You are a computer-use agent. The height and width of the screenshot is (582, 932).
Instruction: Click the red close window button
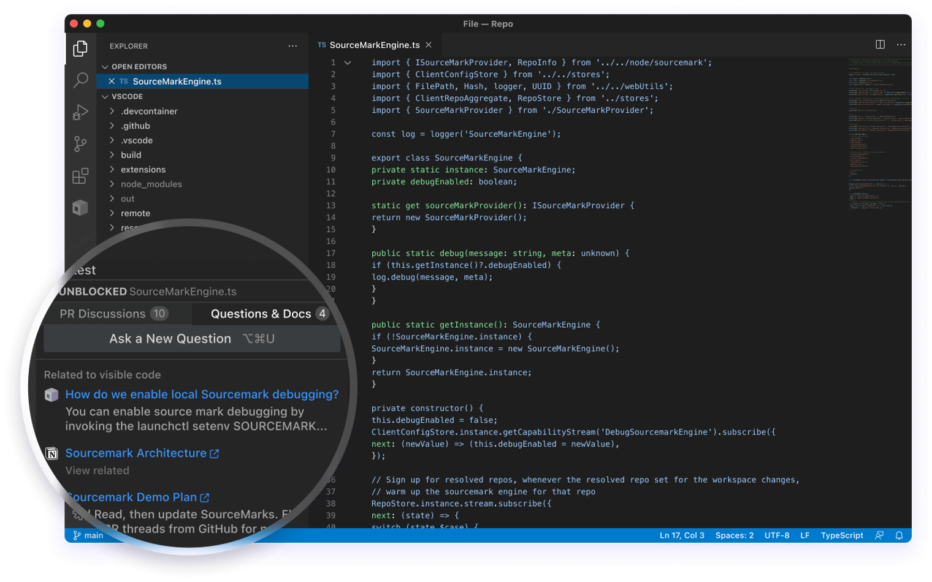click(x=74, y=24)
